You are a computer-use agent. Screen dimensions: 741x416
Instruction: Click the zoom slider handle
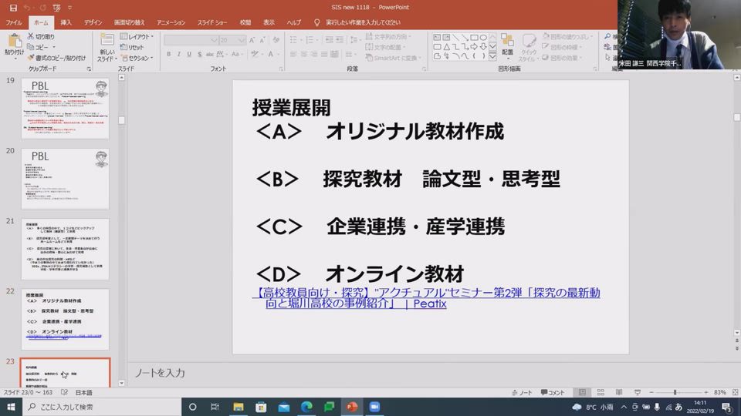click(x=675, y=392)
